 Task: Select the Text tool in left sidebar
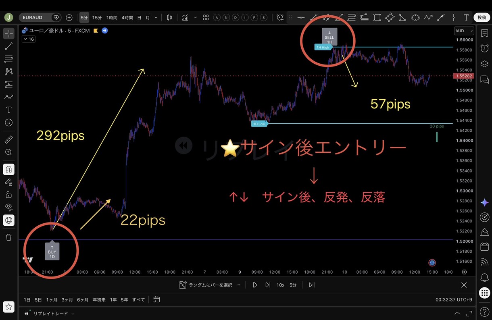pos(8,110)
